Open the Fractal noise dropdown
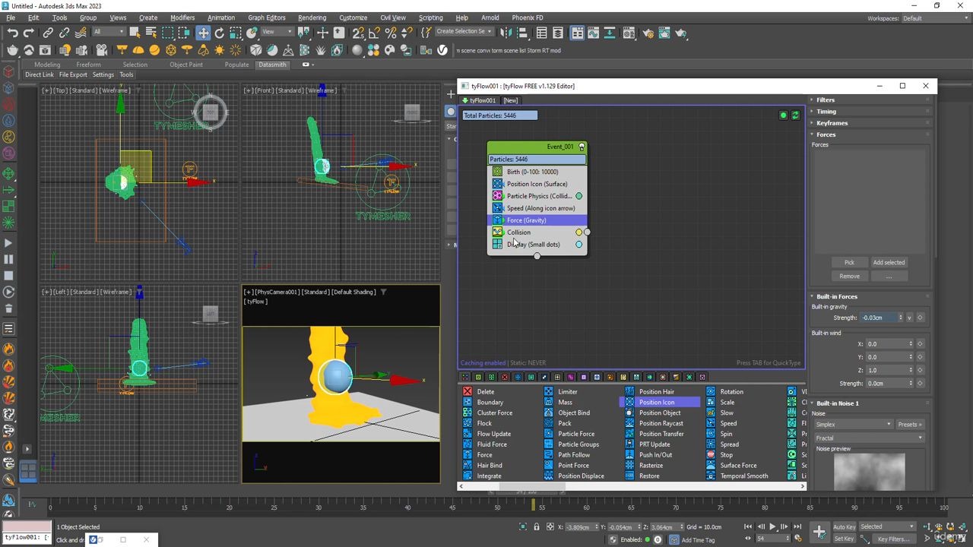 [869, 438]
